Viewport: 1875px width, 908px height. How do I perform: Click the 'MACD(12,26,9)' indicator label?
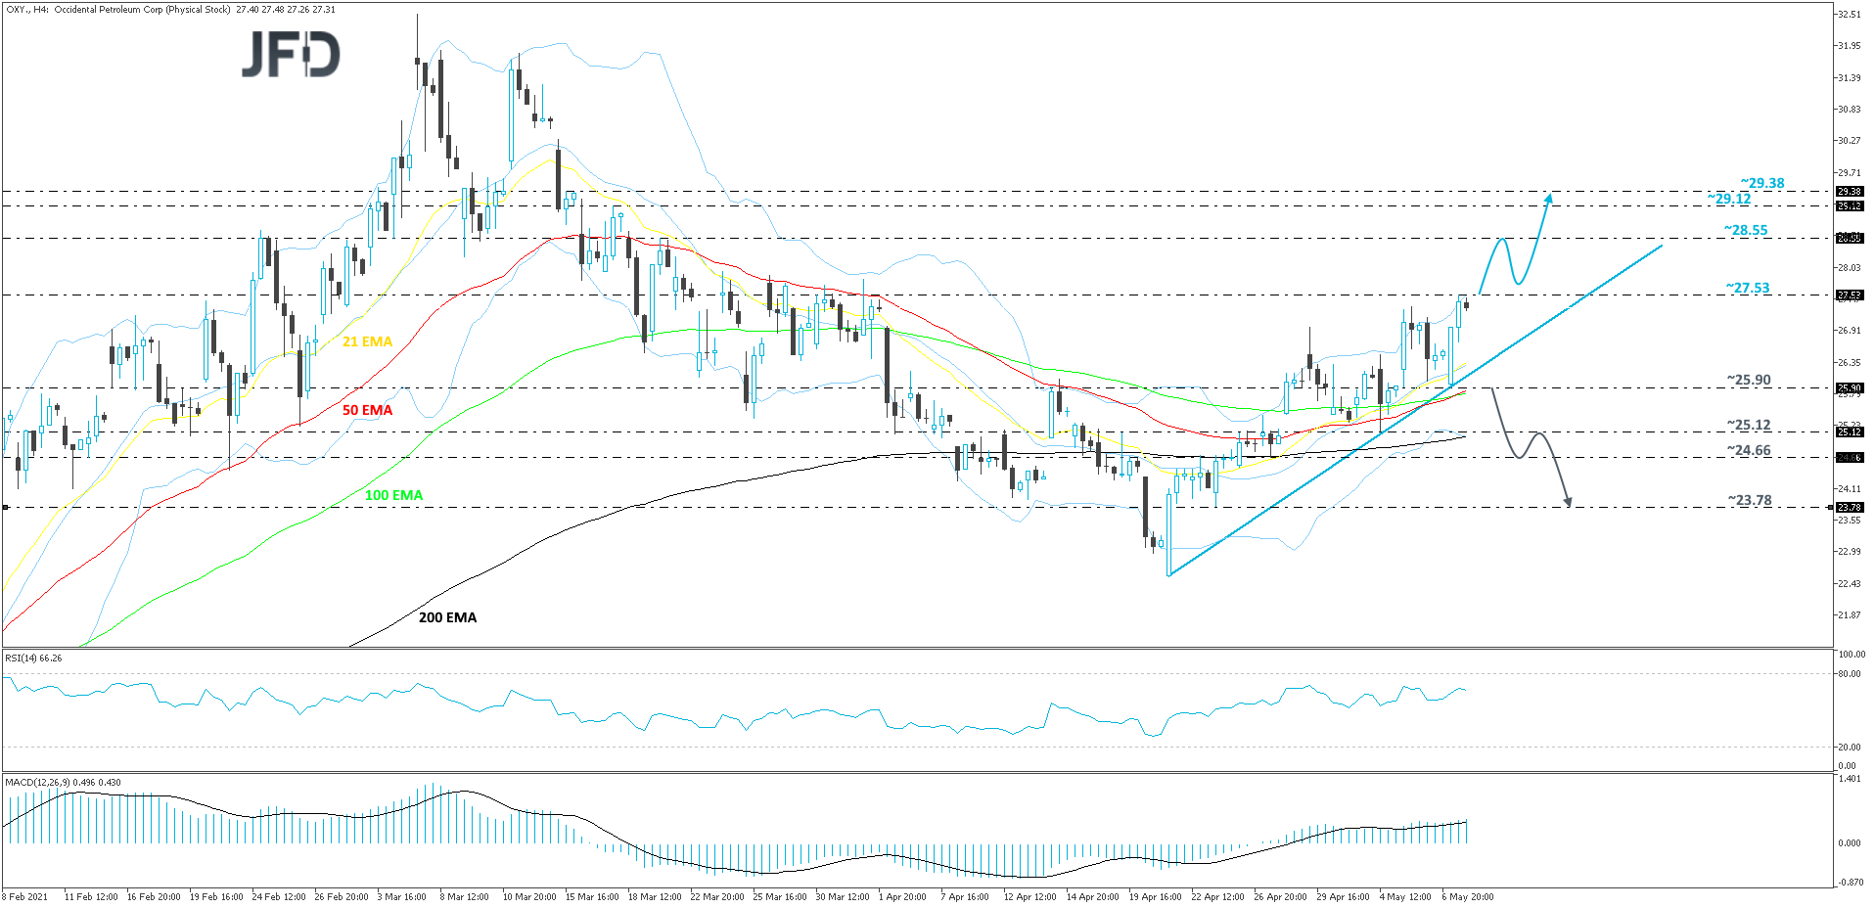click(x=63, y=782)
